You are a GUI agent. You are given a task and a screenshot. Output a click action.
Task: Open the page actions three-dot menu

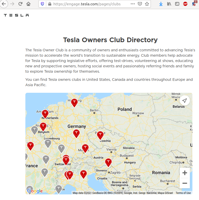pyautogui.click(x=133, y=4)
